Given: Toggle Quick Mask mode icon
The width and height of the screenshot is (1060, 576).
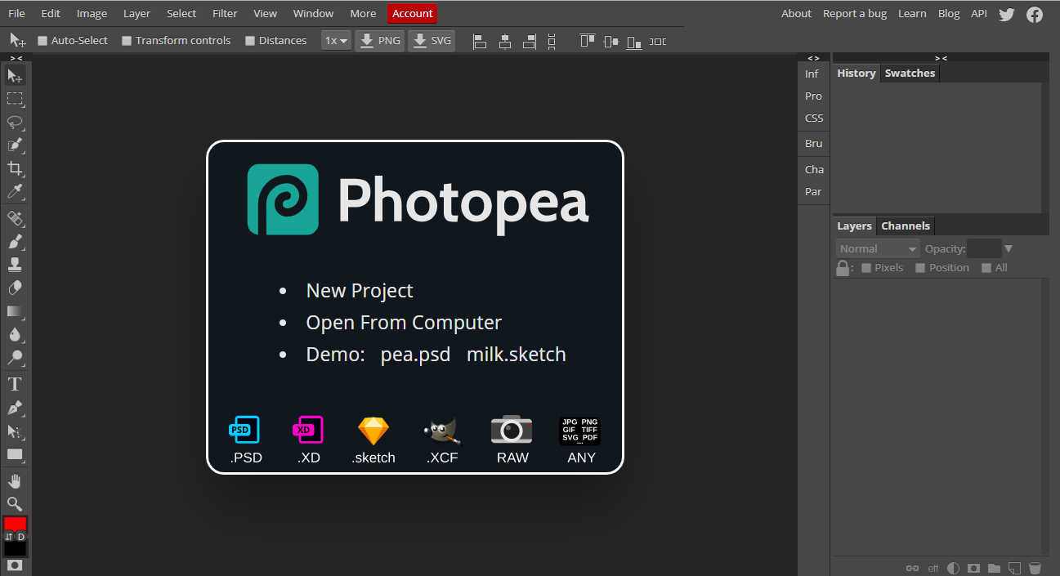Looking at the screenshot, I should click(x=15, y=565).
